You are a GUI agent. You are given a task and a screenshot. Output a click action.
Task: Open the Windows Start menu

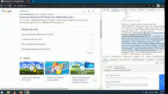[2, 92]
